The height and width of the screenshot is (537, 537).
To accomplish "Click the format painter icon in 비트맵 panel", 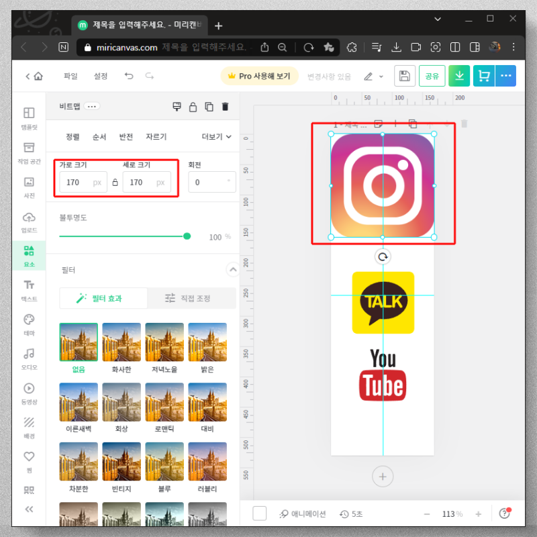I will point(177,107).
